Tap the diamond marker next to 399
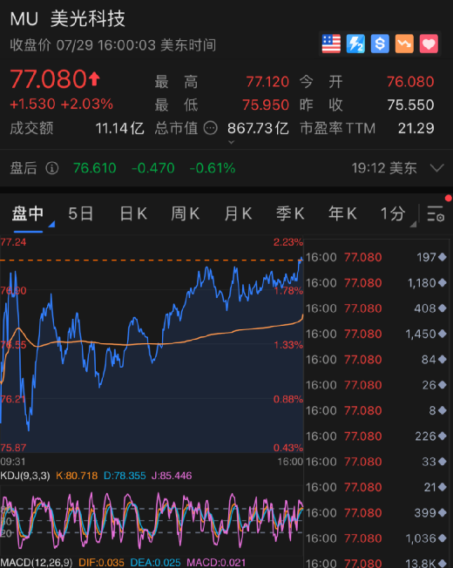This screenshot has width=453, height=568. click(443, 513)
